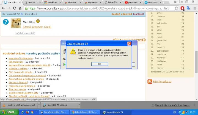Click the browser forward arrow
Viewport: 198px width, 115px height.
tap(9, 8)
